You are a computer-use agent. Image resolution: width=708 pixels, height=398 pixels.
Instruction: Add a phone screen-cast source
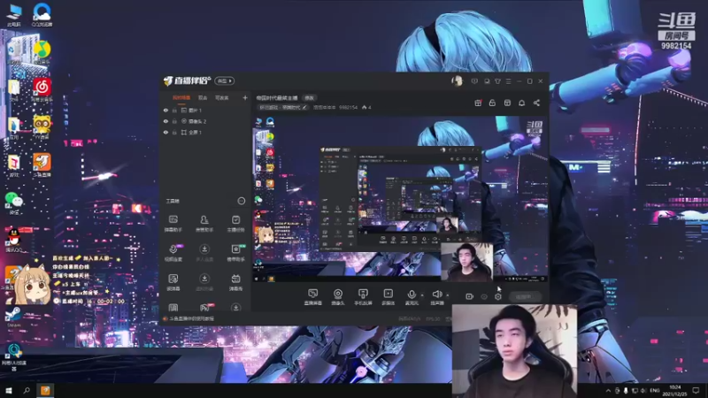(363, 297)
